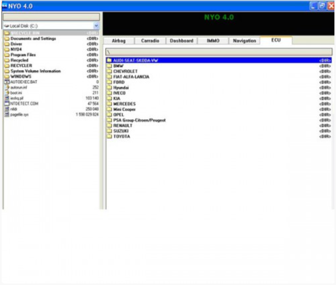Switch to the Airbag tab

[118, 41]
